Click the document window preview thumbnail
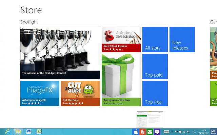The height and width of the screenshot is (135, 217). (x=150, y=119)
